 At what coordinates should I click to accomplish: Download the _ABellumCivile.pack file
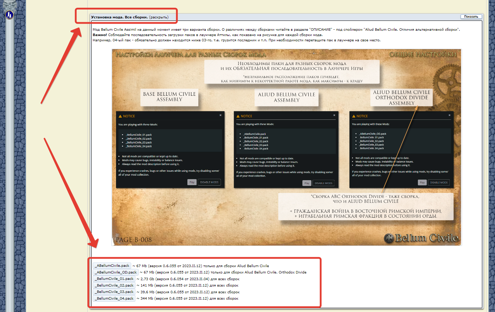coord(112,266)
